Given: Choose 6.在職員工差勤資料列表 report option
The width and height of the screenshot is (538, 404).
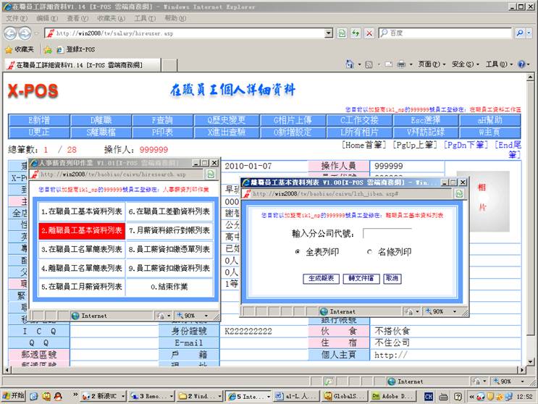Looking at the screenshot, I should coord(169,211).
